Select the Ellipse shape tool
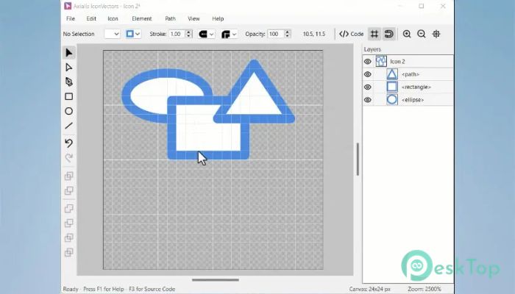515x294 pixels. click(x=68, y=111)
